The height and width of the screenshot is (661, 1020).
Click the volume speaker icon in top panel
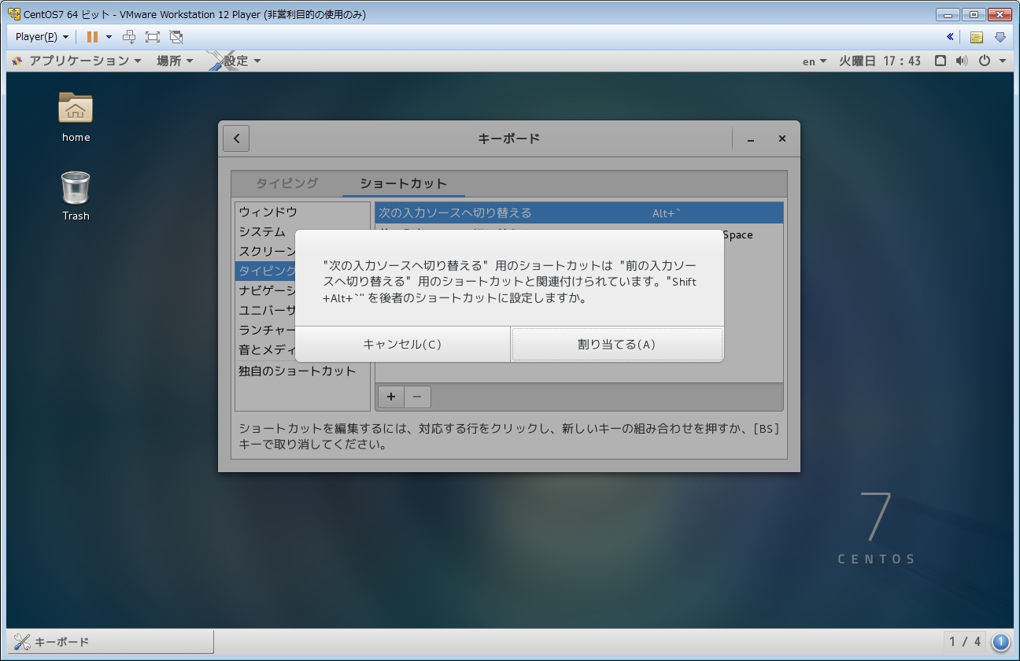tap(961, 61)
